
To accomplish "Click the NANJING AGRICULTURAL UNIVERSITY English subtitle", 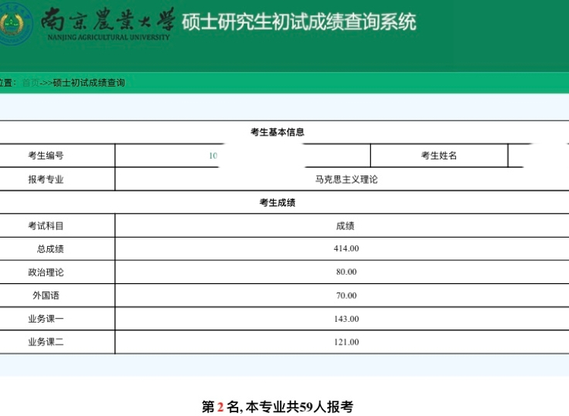I will [108, 37].
